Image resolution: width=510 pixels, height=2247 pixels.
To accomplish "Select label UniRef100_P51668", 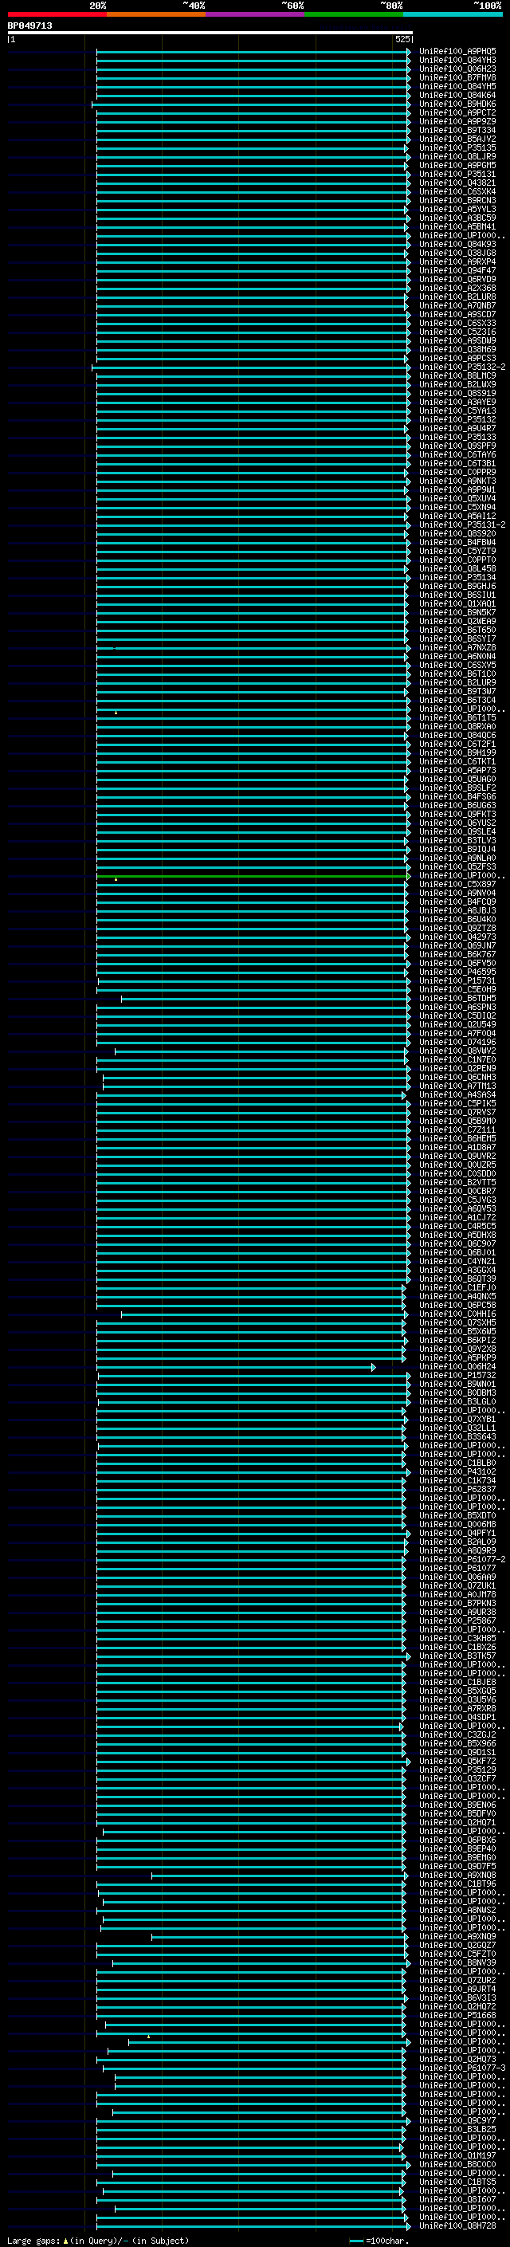I will (x=457, y=2015).
